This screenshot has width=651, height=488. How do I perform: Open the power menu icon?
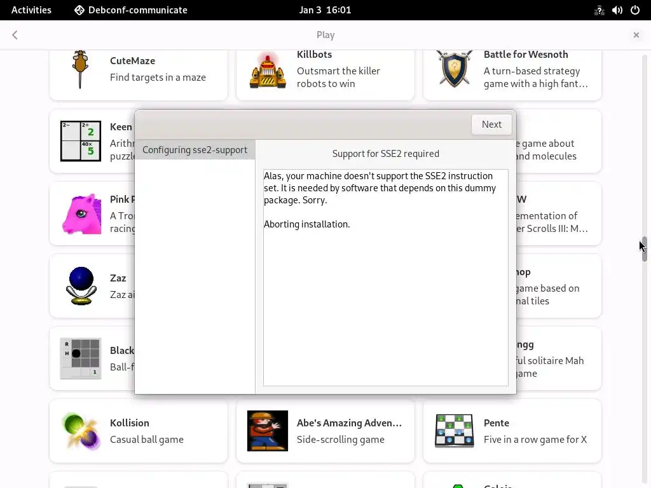(635, 10)
